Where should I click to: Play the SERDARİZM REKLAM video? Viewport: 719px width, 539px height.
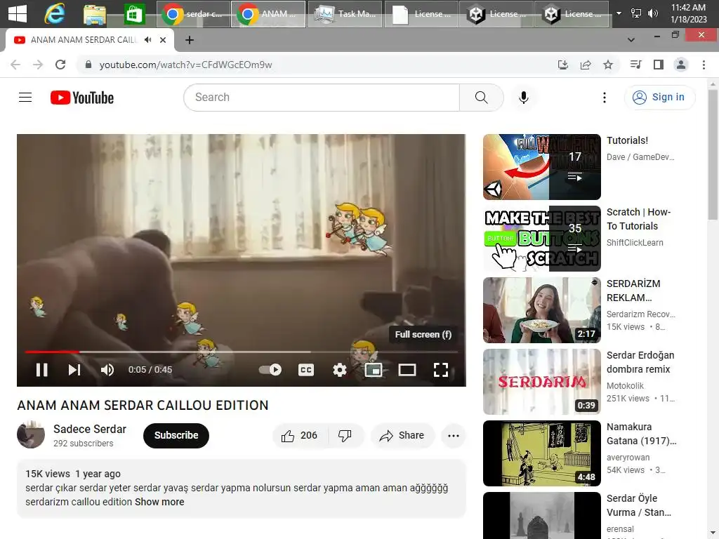541,310
